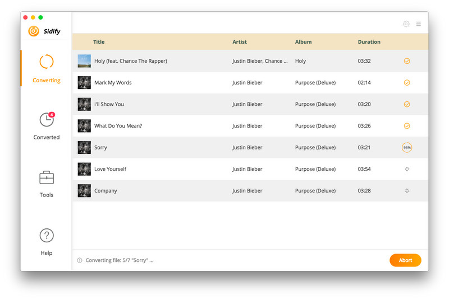
Task: Select the track title Love Yourself
Action: 110,169
